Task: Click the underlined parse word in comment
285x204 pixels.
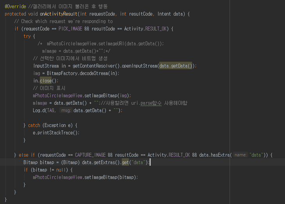Action: pos(146,103)
